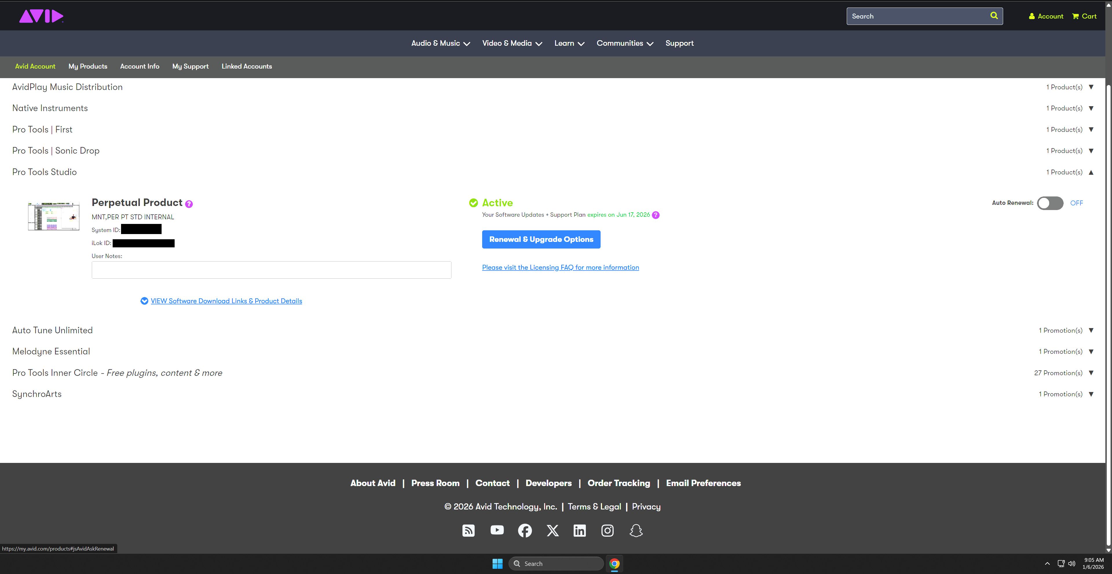Expand the Native Instruments section
The height and width of the screenshot is (574, 1112).
(1091, 108)
